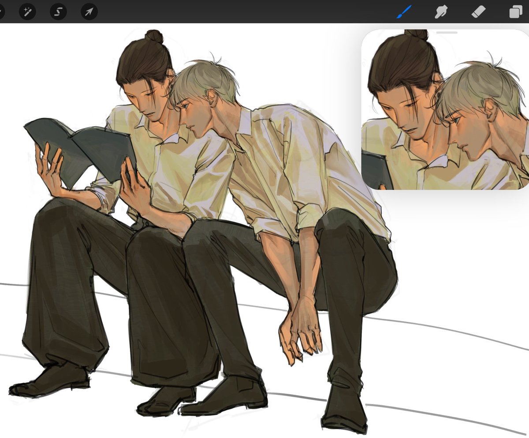Viewport: 529px width, 438px height.
Task: Activate the Selection tool (S icon)
Action: (58, 11)
